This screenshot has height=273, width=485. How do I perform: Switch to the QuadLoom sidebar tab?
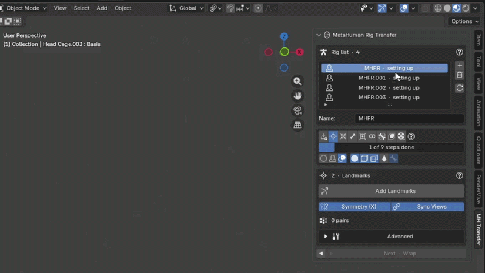click(478, 150)
